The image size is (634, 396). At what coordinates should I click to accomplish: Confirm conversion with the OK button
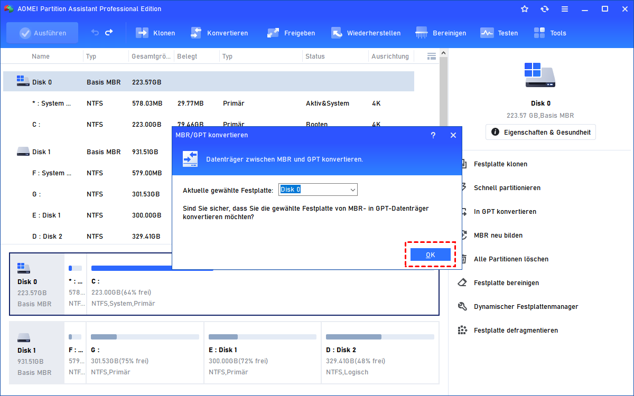[x=430, y=255]
